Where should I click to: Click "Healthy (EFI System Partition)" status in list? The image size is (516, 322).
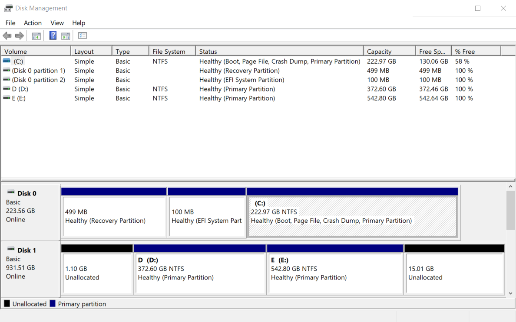[x=241, y=80]
